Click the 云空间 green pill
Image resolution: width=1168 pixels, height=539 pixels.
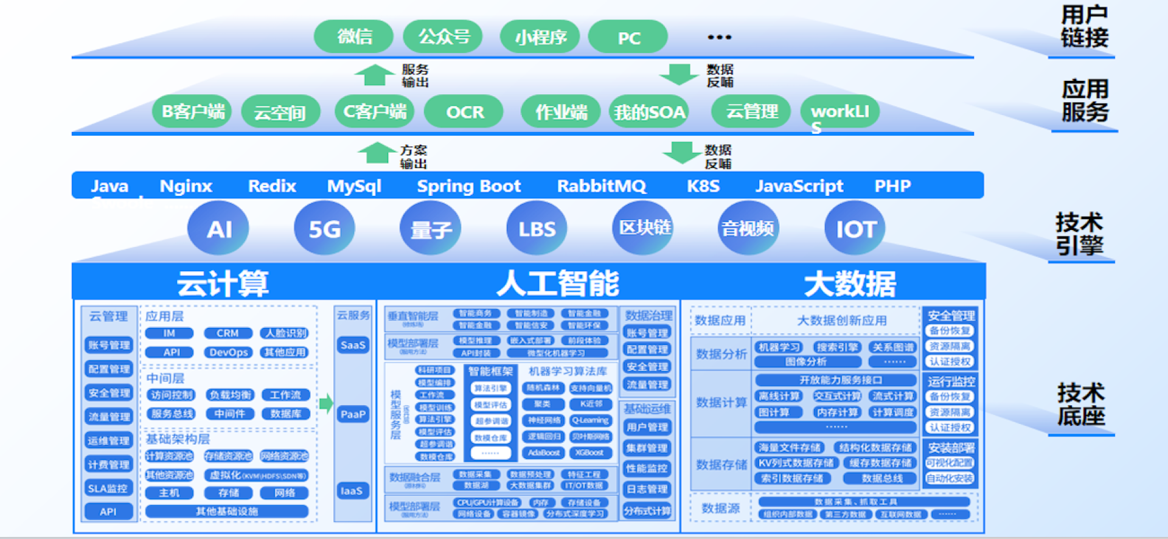280,112
